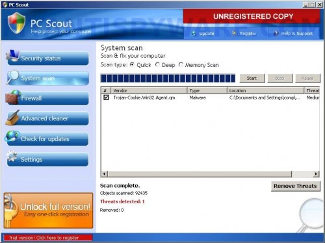The width and height of the screenshot is (325, 243).
Task: Click the magnifier icon beside System scan
Action: pos(12,77)
